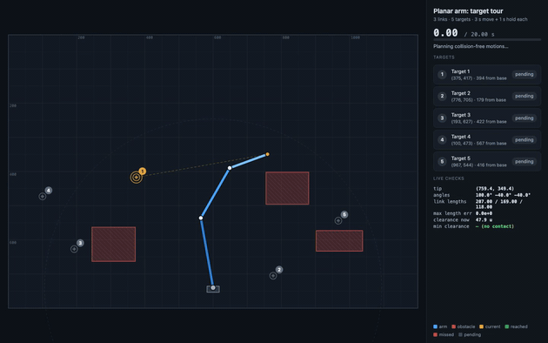
Task: Click the arm base joint
Action: pos(213,288)
